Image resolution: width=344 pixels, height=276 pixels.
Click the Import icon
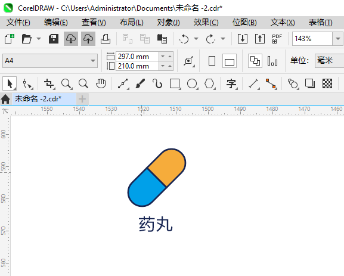(x=243, y=39)
